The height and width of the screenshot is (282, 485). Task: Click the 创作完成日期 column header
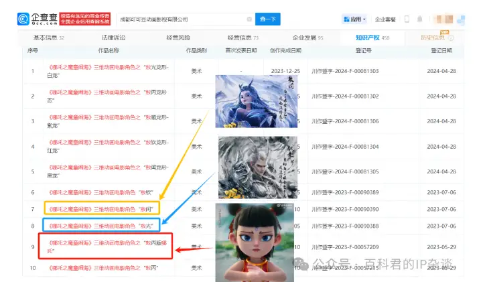[285, 50]
